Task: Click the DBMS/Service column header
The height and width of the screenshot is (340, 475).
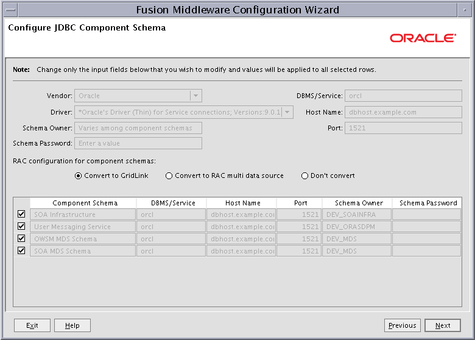Action: click(172, 203)
